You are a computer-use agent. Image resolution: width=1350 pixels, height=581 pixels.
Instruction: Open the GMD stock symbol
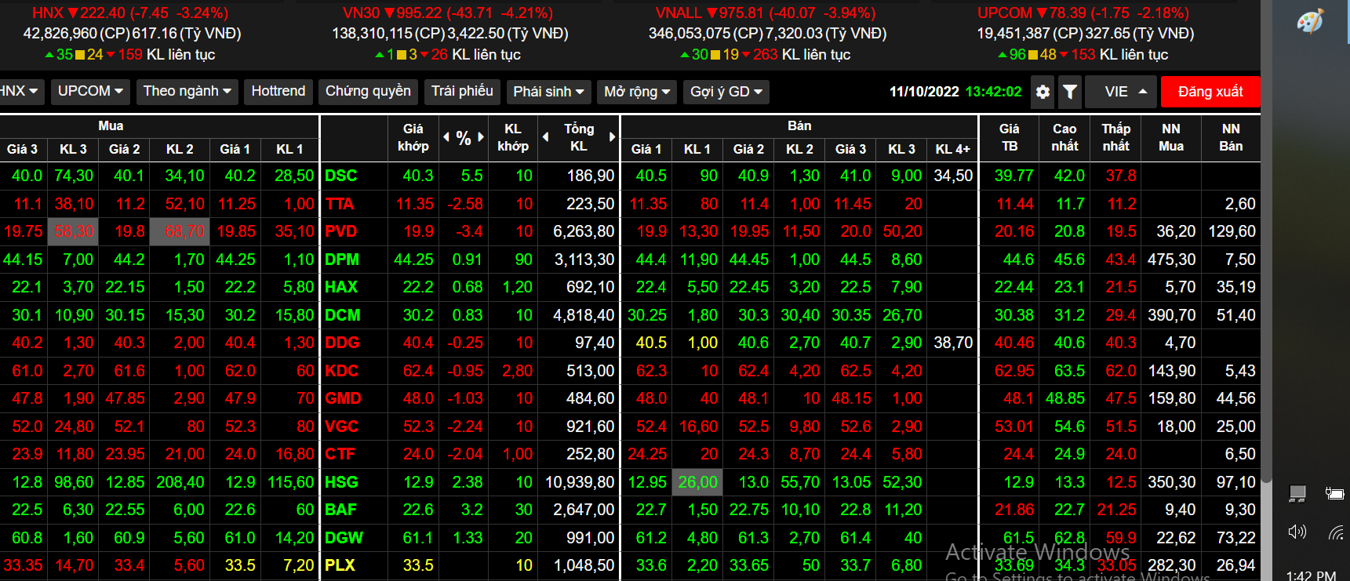point(343,398)
